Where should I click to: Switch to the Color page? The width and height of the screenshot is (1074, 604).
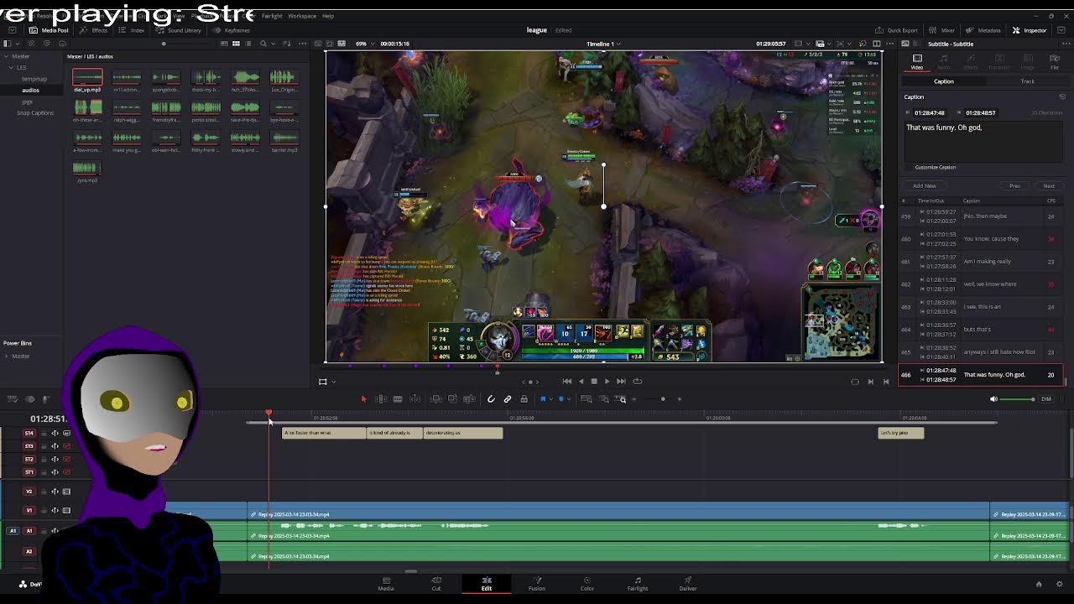click(x=587, y=584)
